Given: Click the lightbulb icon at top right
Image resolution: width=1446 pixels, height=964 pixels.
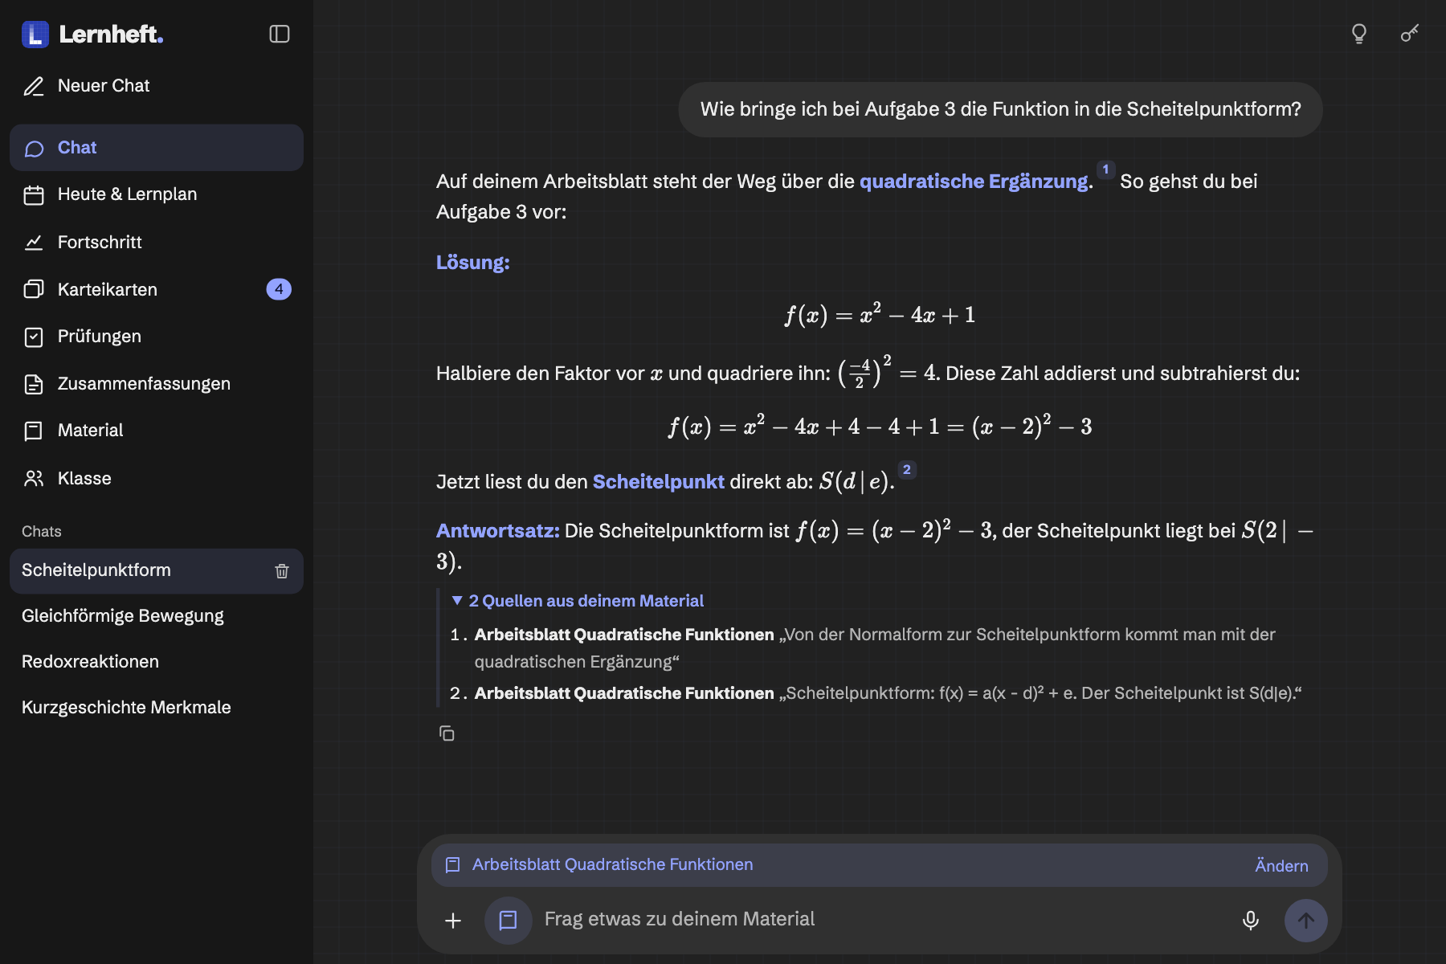Looking at the screenshot, I should [x=1359, y=34].
